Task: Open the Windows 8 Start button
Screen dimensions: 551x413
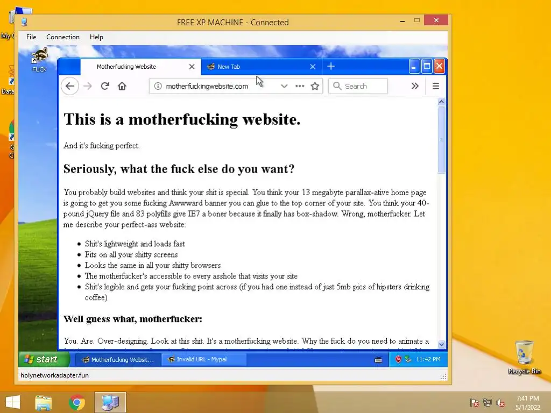Action: [13, 402]
